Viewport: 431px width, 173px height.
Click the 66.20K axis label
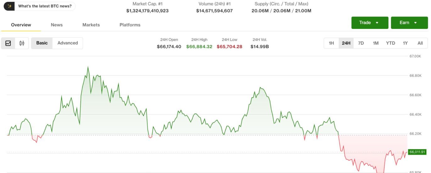pos(415,134)
